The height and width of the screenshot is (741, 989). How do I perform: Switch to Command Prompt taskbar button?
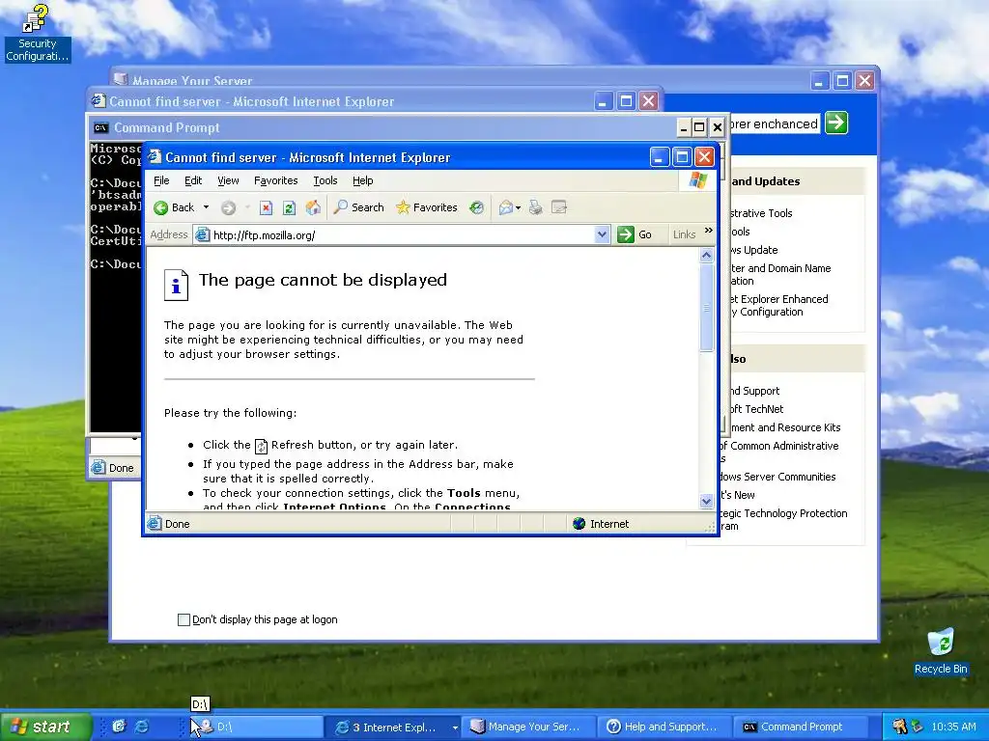tap(801, 727)
